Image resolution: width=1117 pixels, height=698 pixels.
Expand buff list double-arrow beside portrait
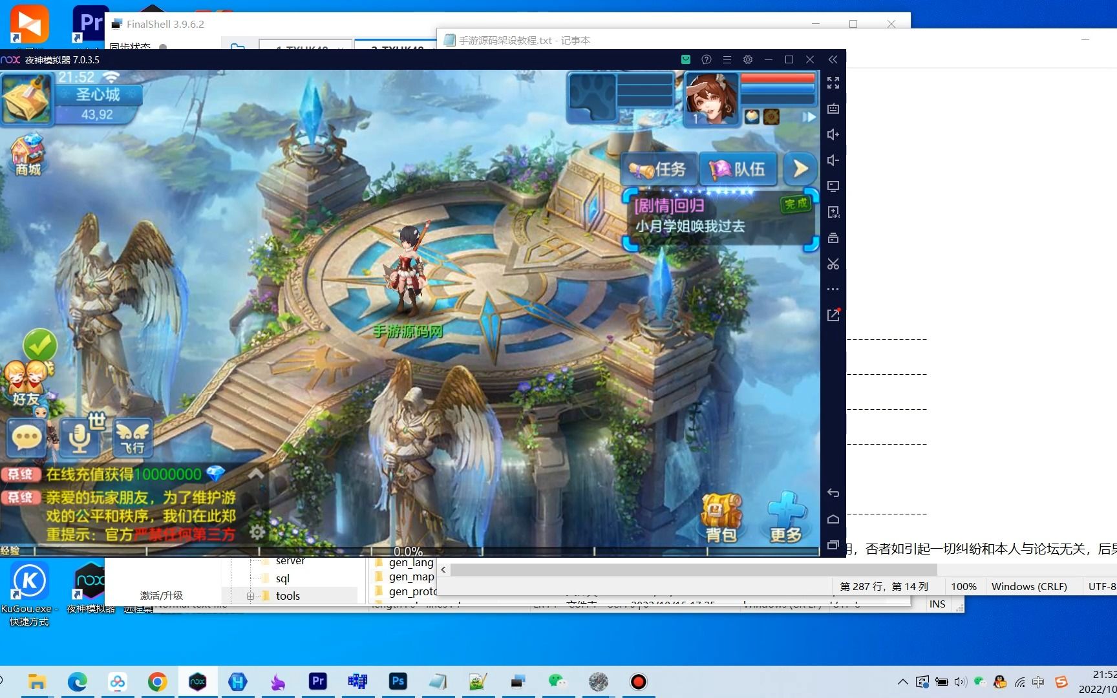(809, 117)
